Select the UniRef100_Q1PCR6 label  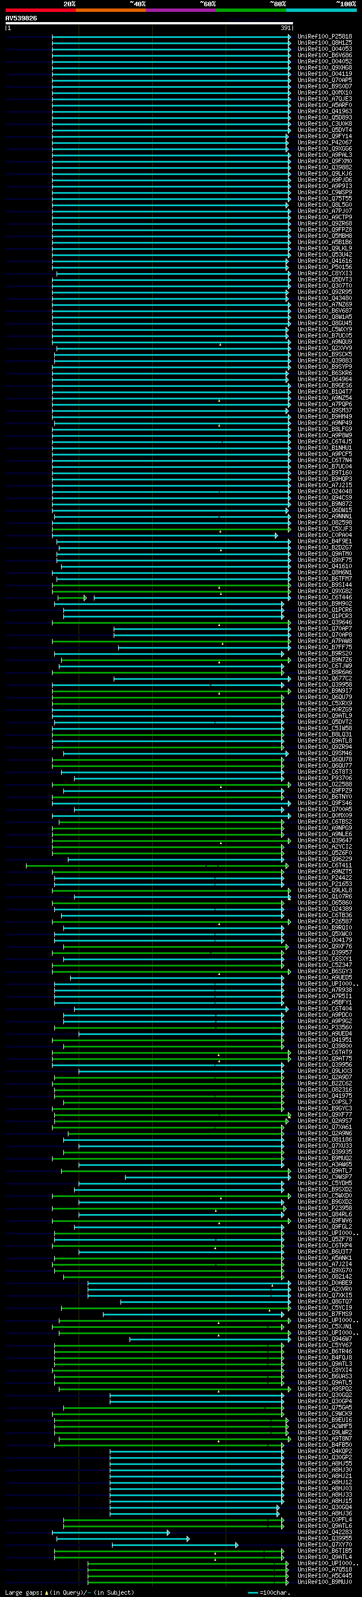325,610
